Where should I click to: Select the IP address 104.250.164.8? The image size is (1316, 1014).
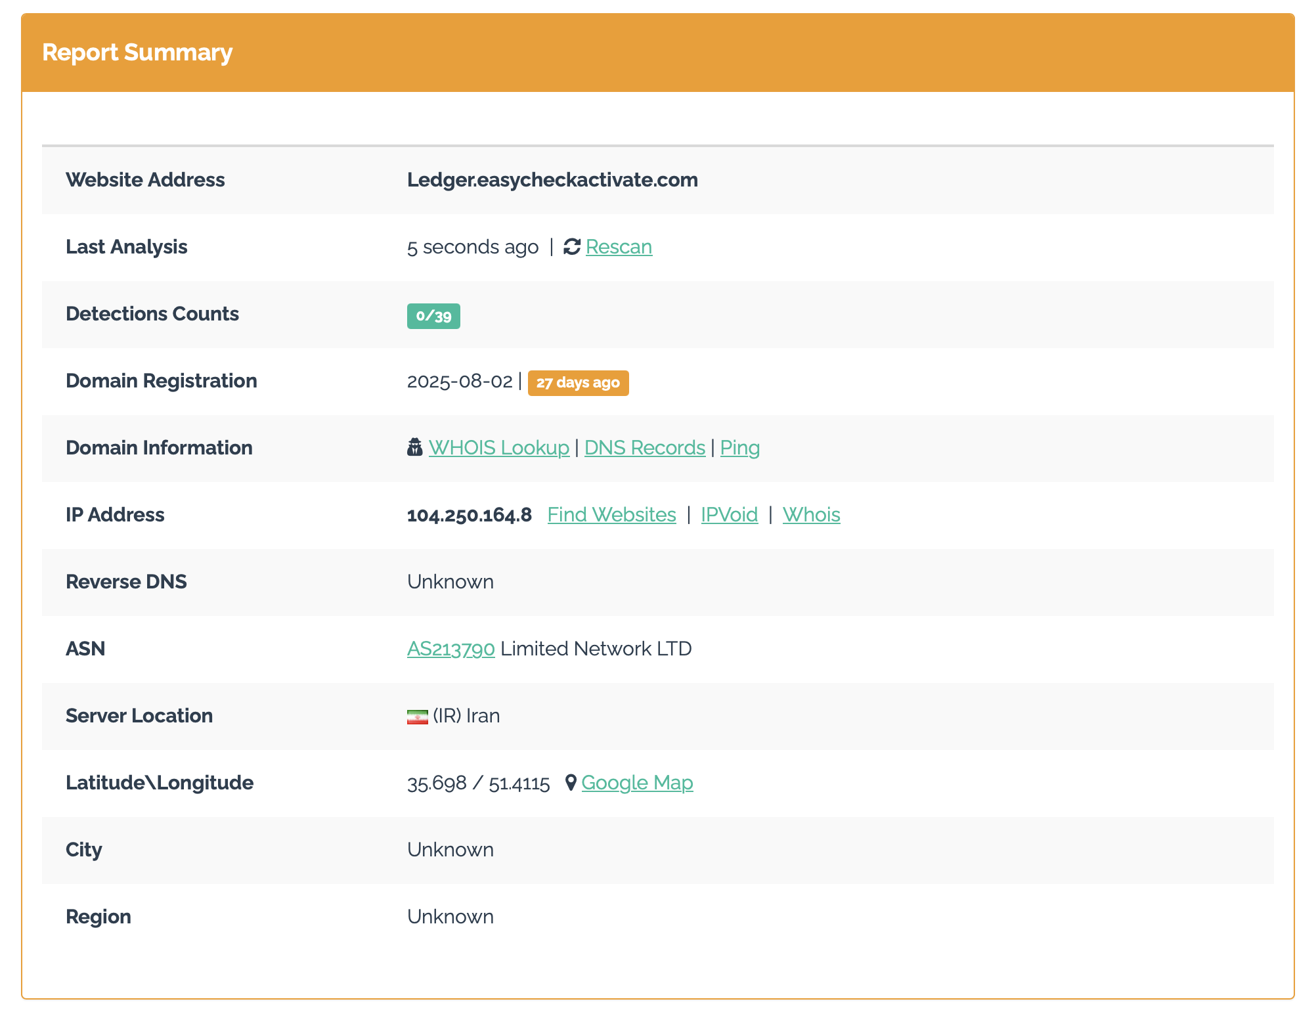click(x=470, y=515)
